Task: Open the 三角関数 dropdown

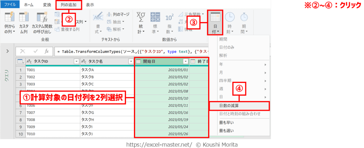Action: click(191, 14)
